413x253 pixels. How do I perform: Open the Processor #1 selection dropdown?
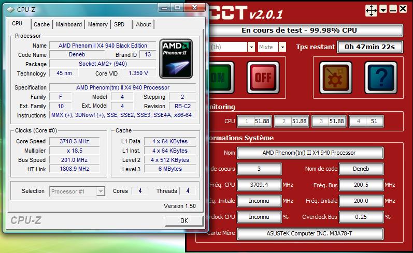77,191
